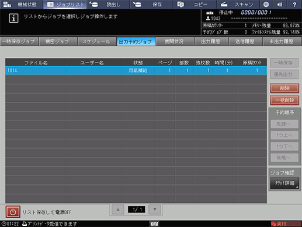Click the page up arrow button
Image resolution: width=302 pixels, height=227 pixels.
click(118, 209)
